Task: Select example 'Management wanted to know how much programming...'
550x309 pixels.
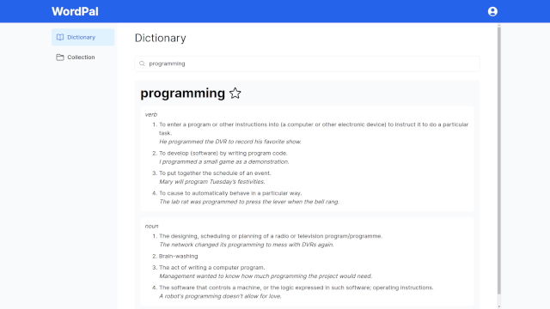Action: (266, 276)
